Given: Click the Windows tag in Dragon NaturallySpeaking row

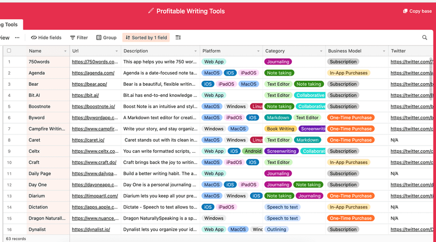Looking at the screenshot, I should tap(213, 218).
